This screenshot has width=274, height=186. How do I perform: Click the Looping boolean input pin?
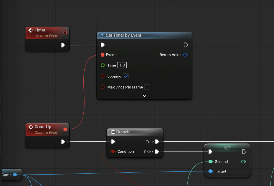coord(103,76)
